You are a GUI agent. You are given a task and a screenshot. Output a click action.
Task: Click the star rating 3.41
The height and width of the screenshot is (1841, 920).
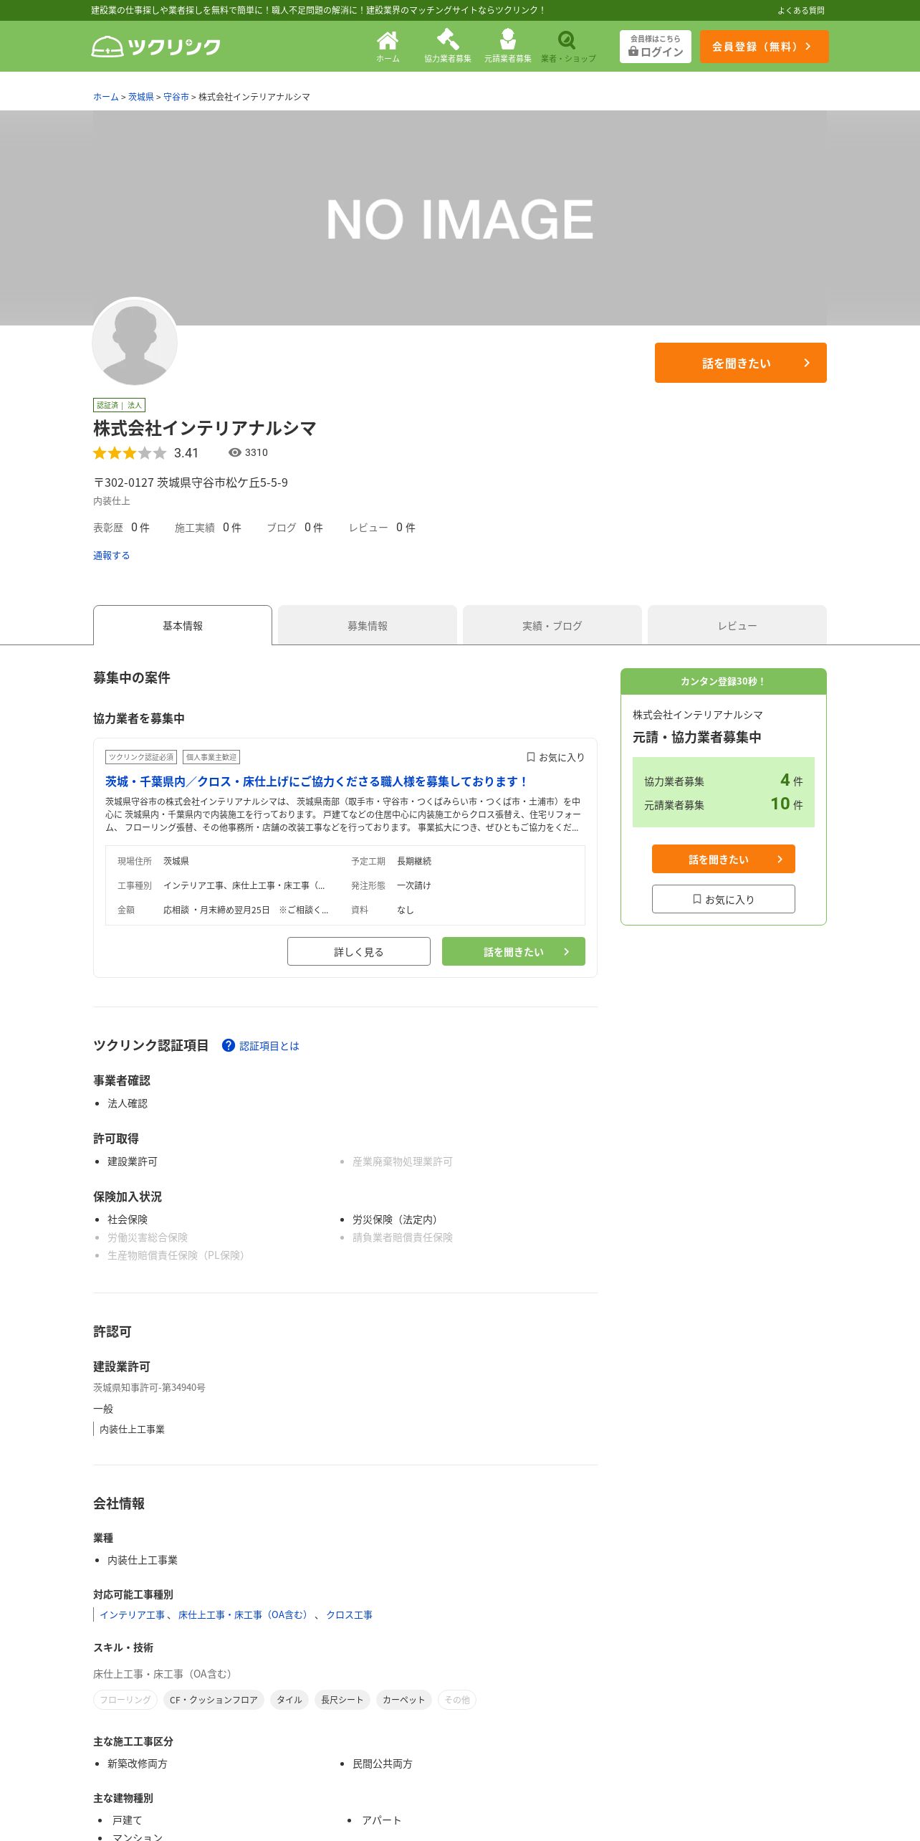pos(145,453)
